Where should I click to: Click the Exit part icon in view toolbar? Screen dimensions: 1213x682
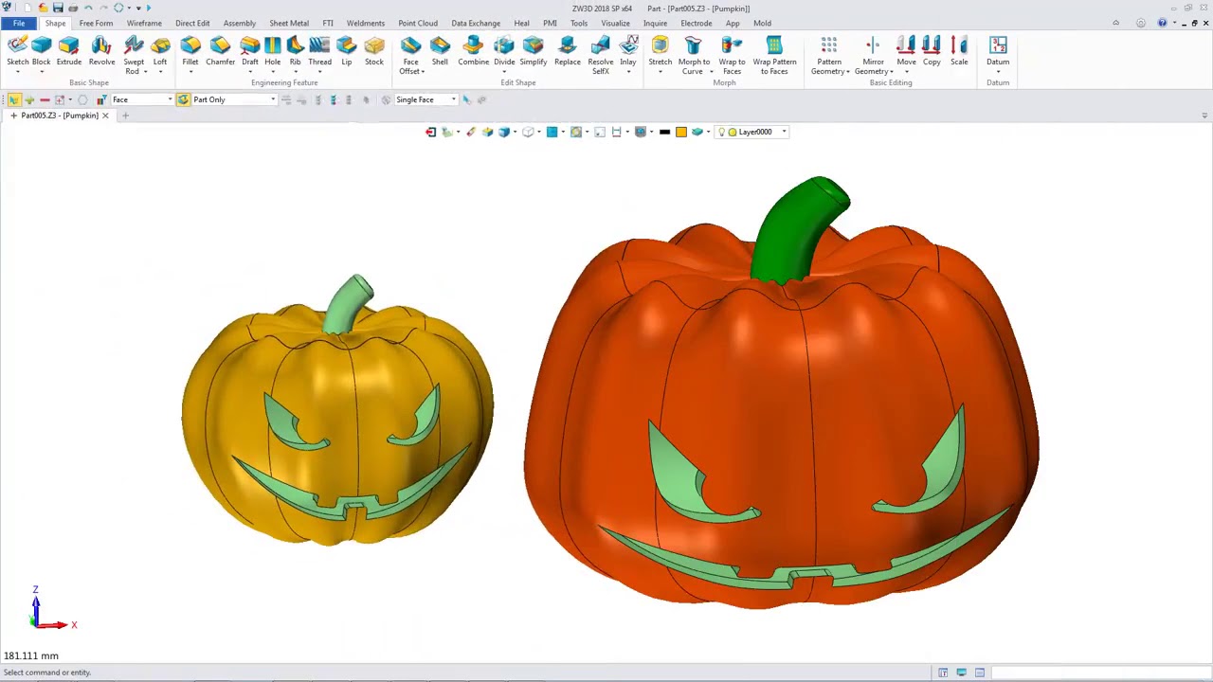(431, 132)
